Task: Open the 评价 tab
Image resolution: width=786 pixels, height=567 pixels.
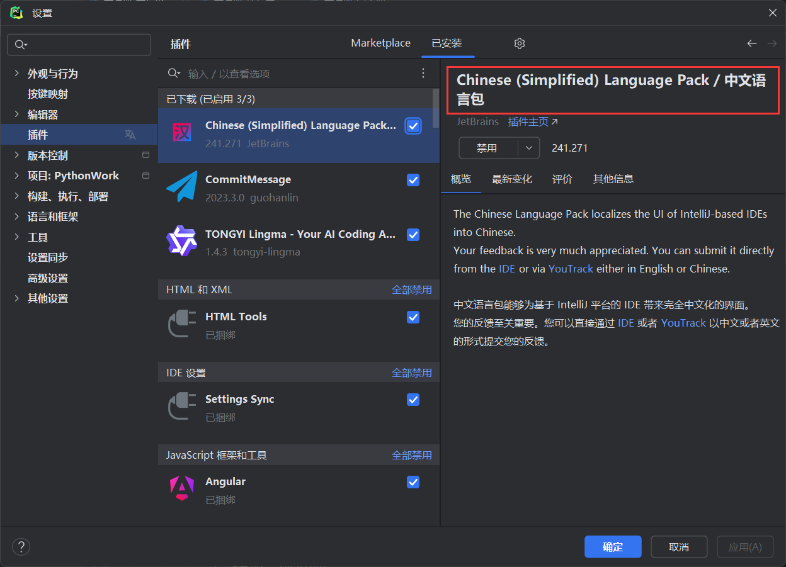Action: tap(562, 179)
